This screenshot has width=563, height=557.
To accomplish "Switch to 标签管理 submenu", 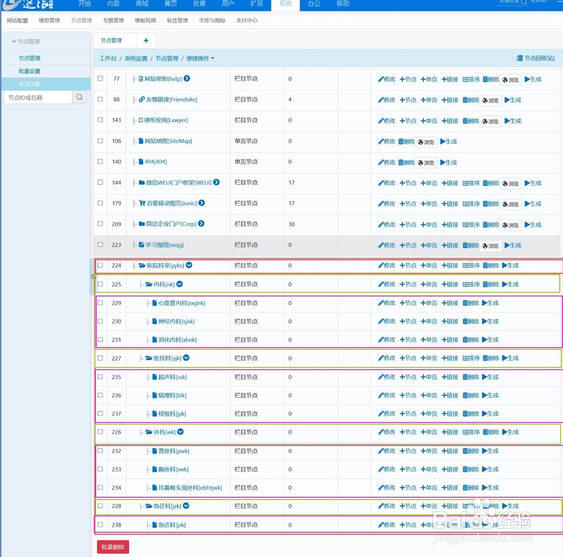I will [177, 20].
